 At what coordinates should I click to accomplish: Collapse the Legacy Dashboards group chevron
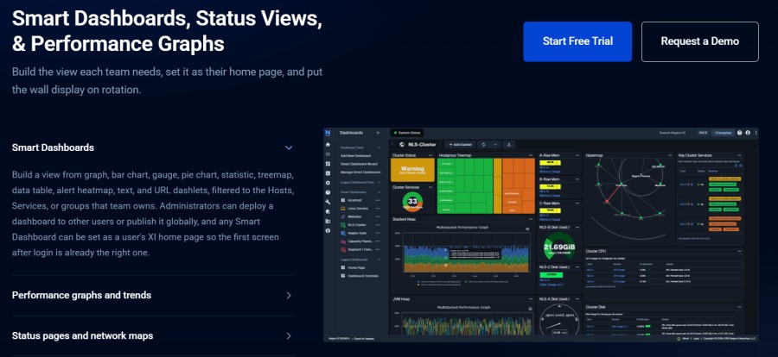[x=379, y=260]
